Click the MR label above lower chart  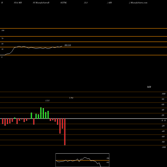149,87
